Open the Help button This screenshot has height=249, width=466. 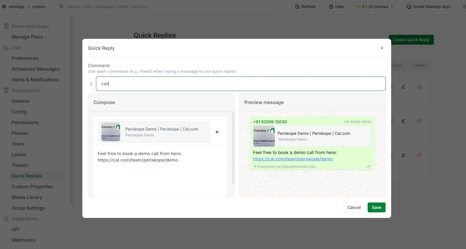(336, 7)
